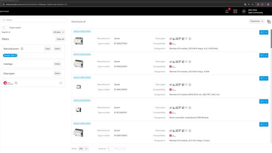The width and height of the screenshot is (272, 153).
Task: Download part EY-EM510F001 via cloud button
Action: [x=261, y=124]
